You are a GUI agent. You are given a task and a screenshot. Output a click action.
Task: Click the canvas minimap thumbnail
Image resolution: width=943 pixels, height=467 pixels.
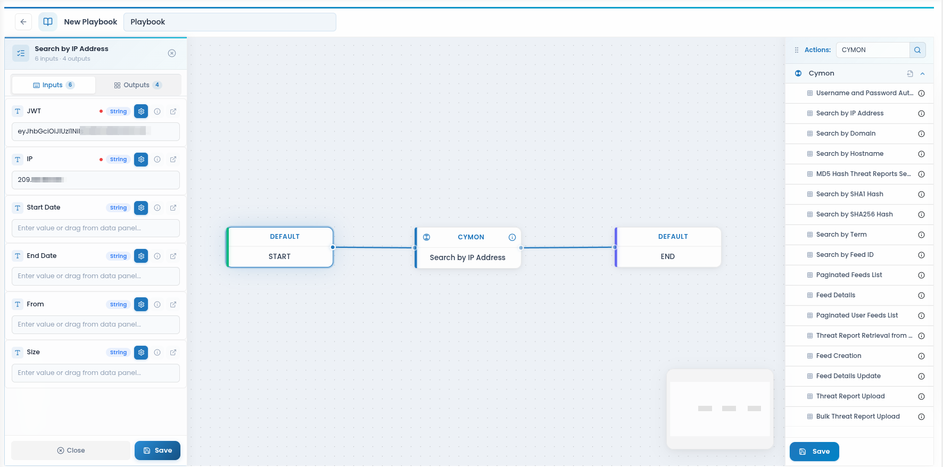tap(720, 409)
